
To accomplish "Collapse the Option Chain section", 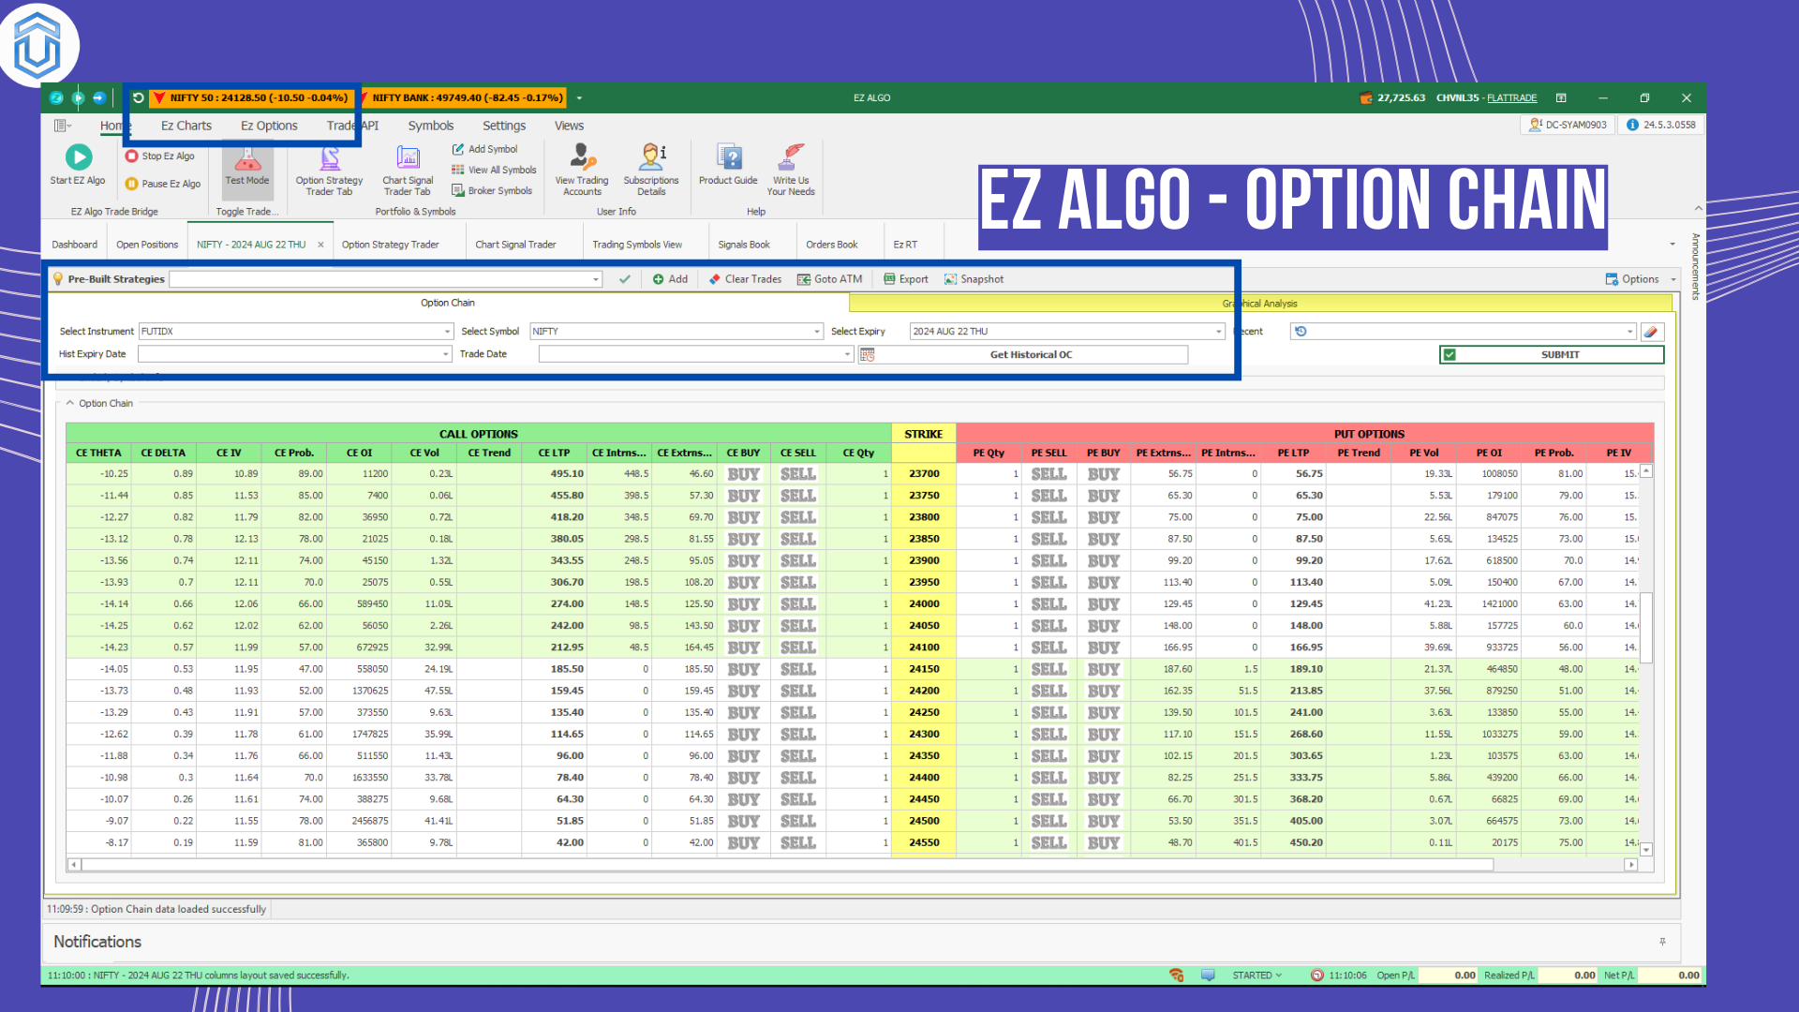I will click(x=70, y=403).
